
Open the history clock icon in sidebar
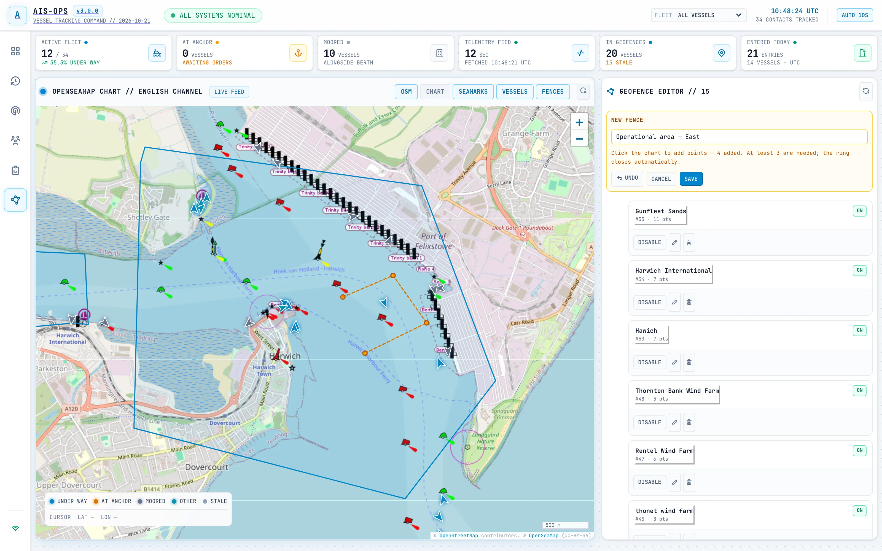click(15, 81)
